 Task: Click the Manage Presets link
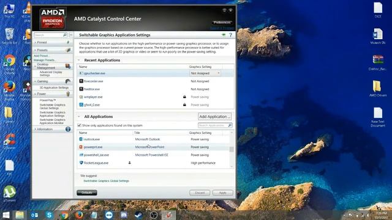click(x=44, y=60)
